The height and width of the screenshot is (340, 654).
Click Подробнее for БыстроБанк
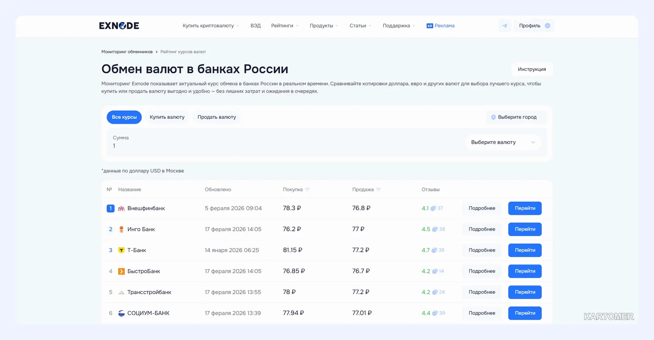click(482, 271)
